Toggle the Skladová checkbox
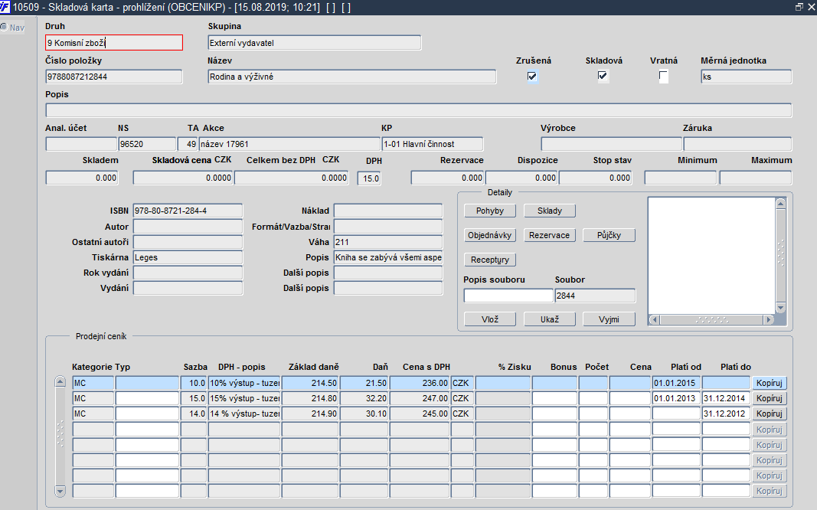The width and height of the screenshot is (817, 510). click(603, 76)
